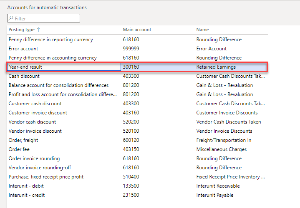Click the Filter search box

coord(46,18)
